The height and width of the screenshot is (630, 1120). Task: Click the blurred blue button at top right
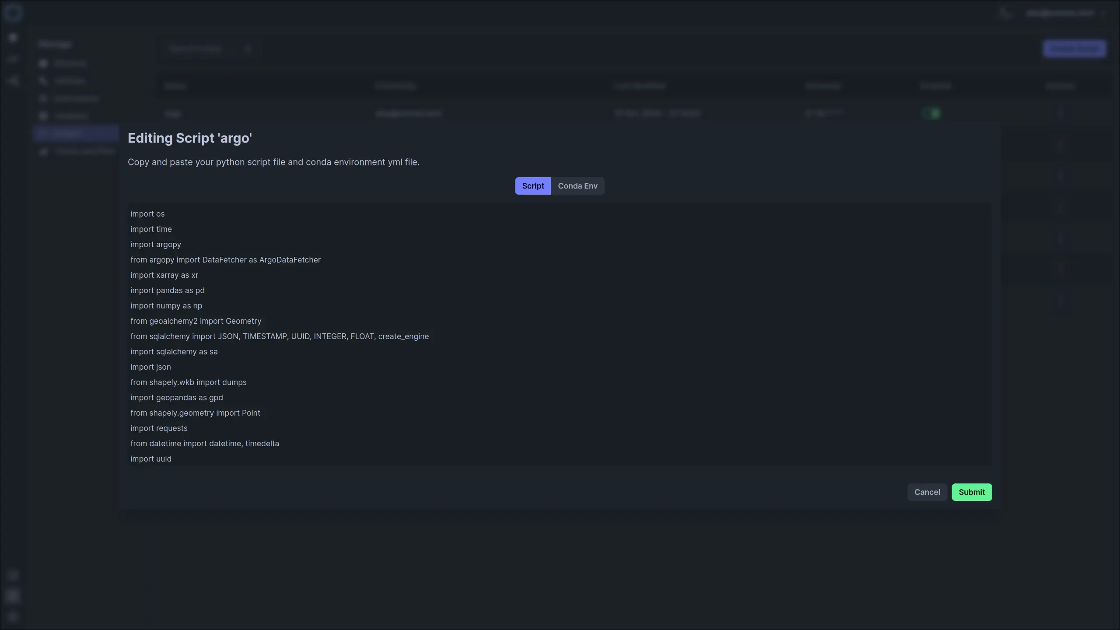[x=1074, y=49]
